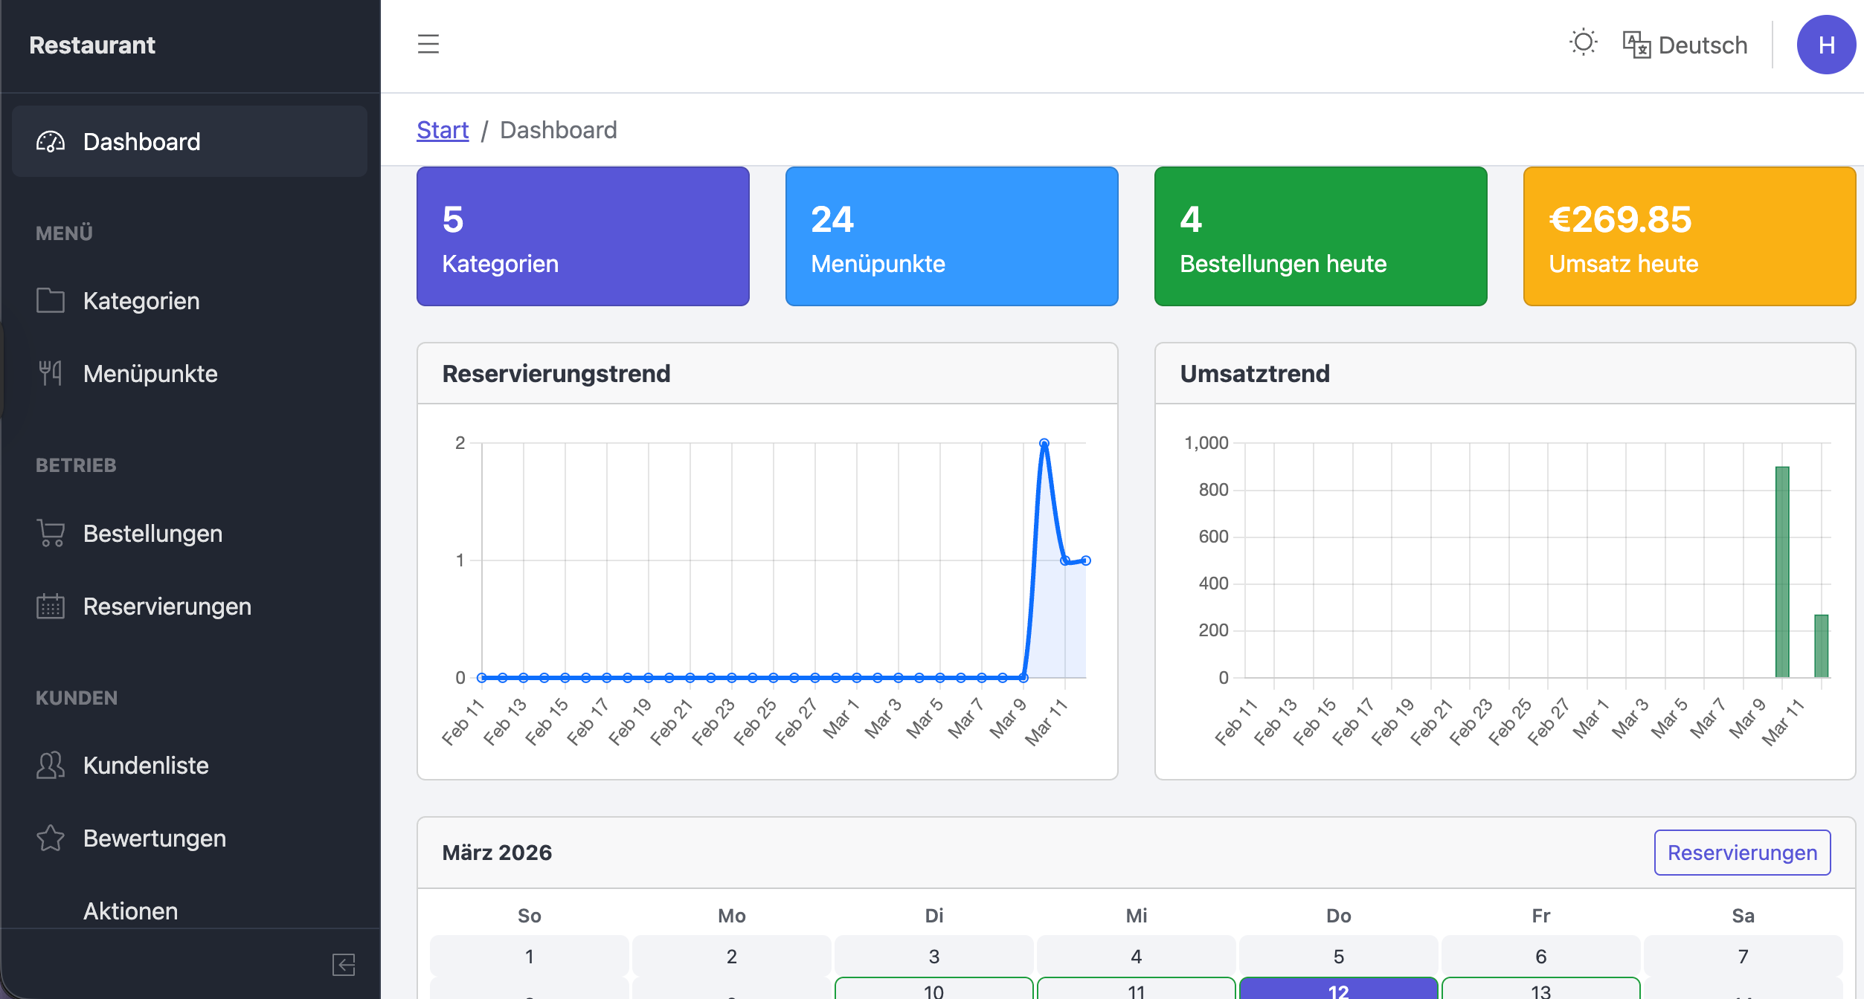This screenshot has height=999, width=1864.
Task: Collapse the sidebar using the bottom arrow
Action: (x=343, y=965)
